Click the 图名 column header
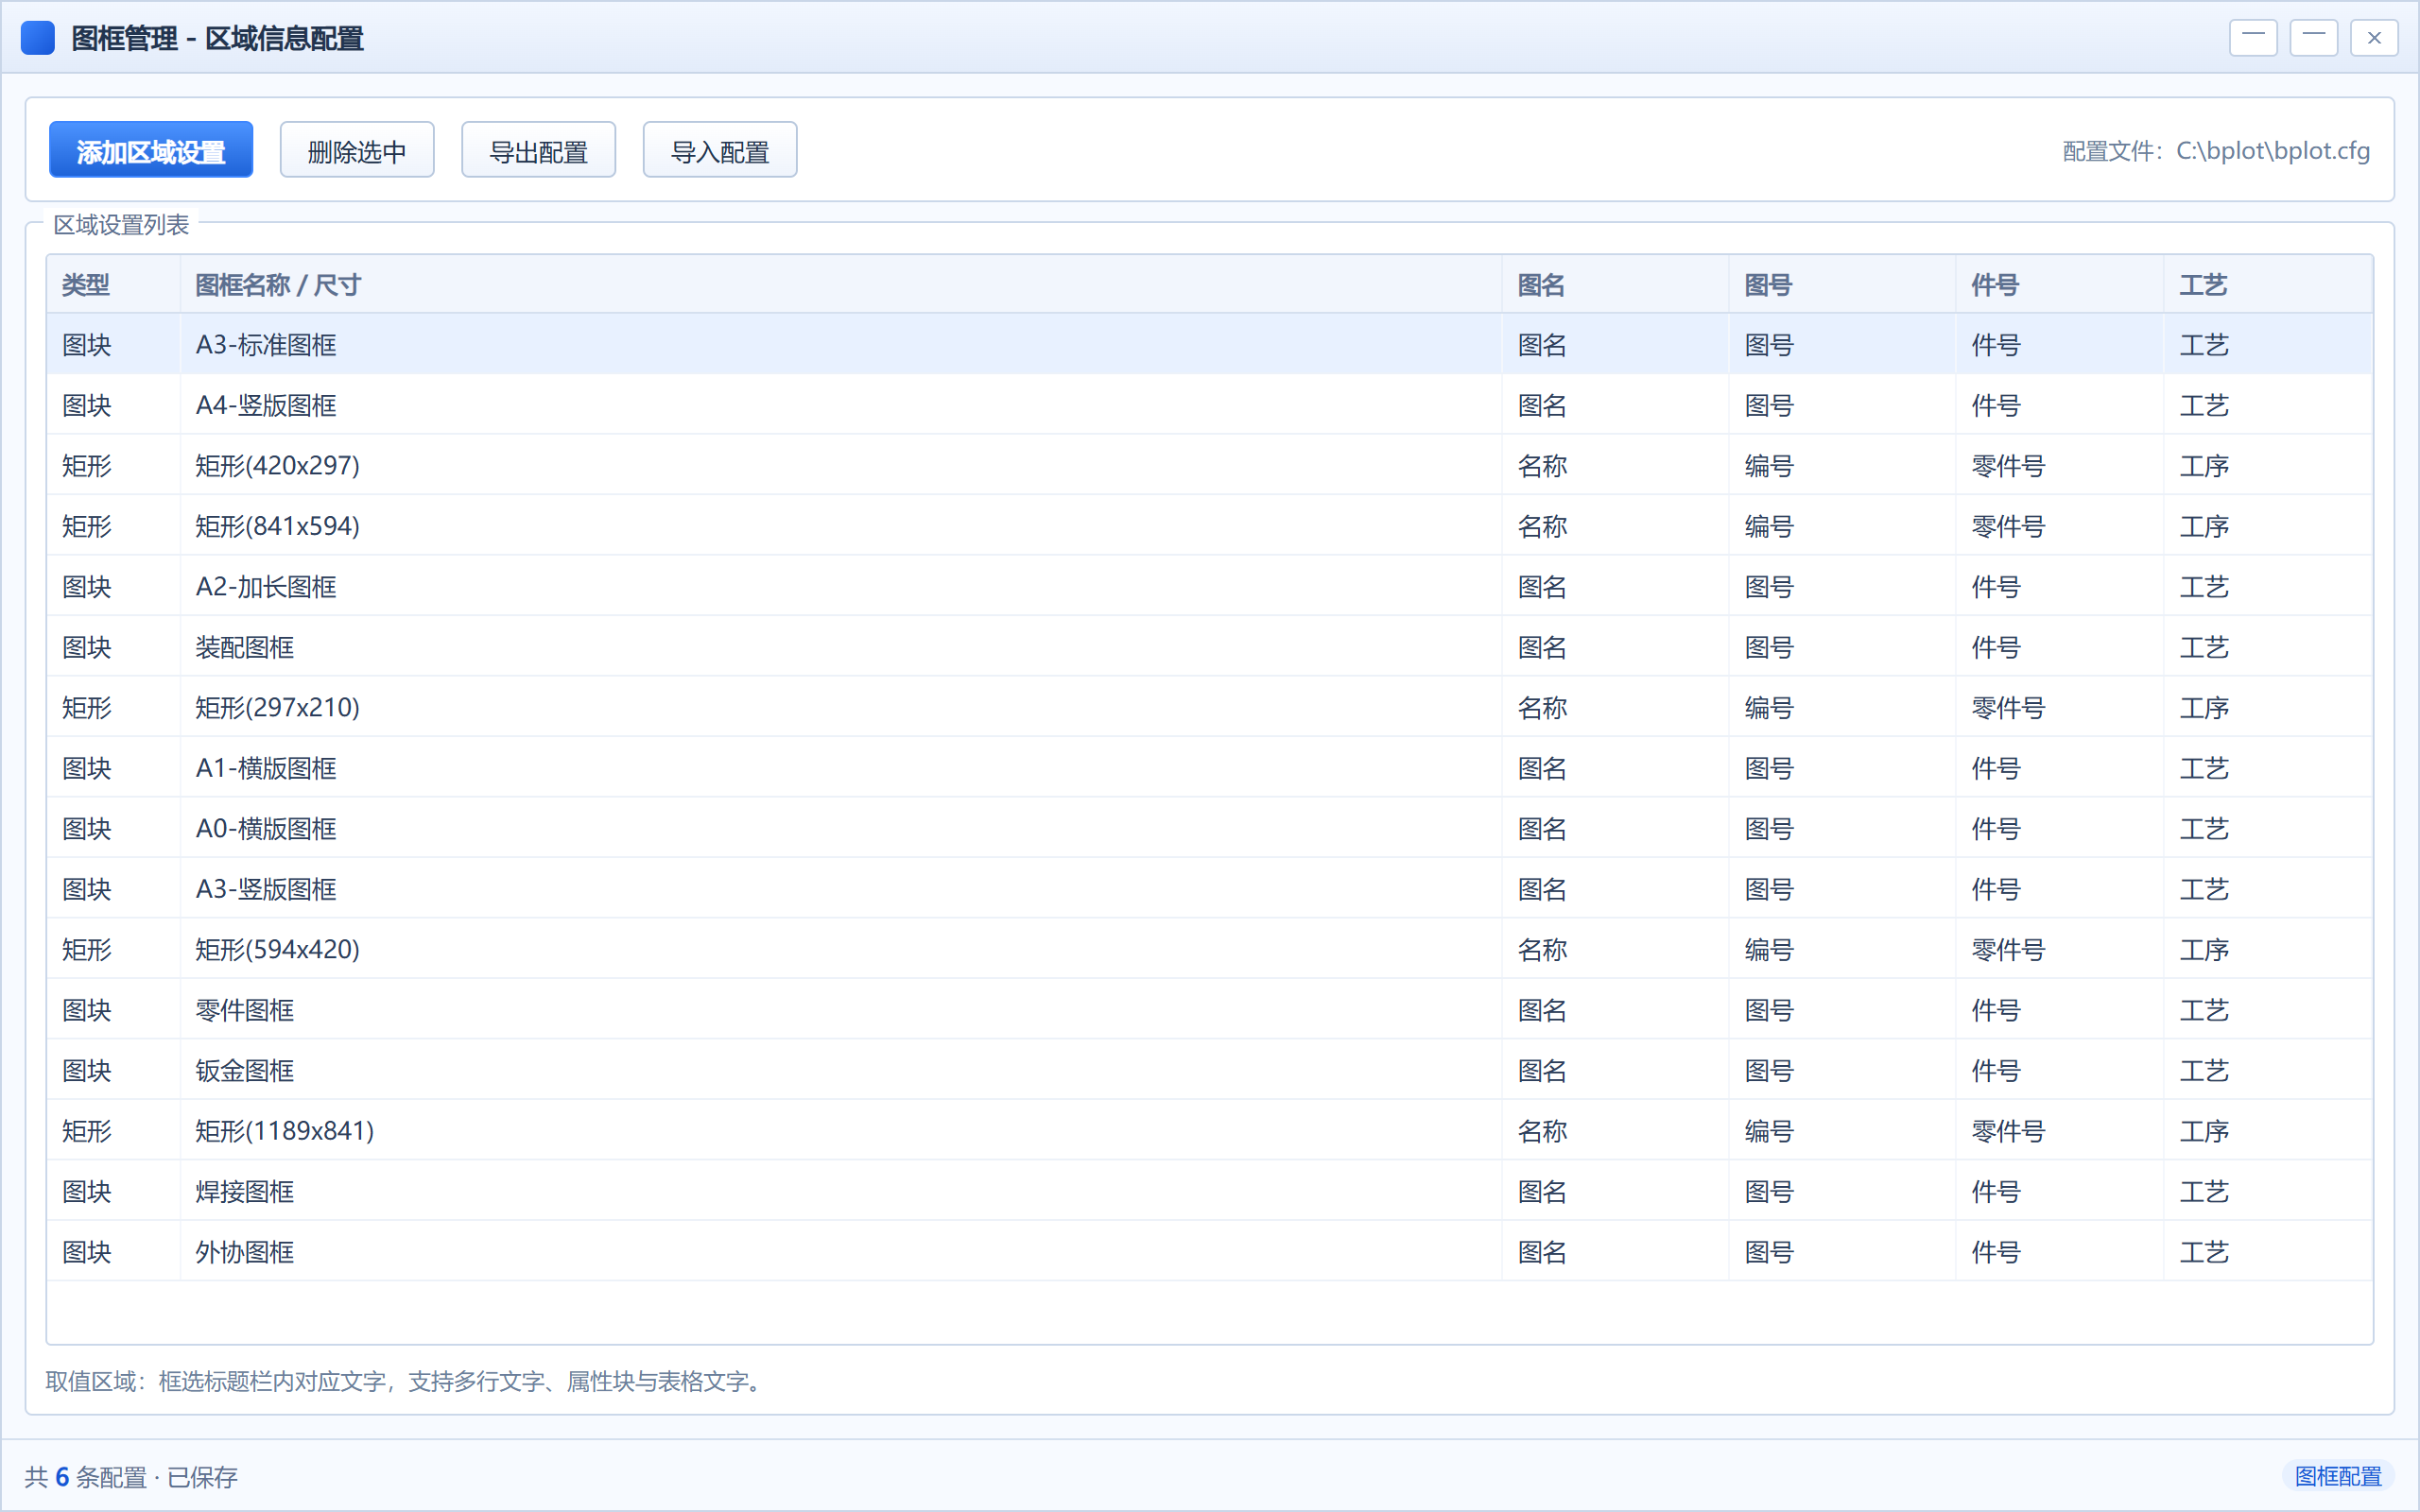 1615,285
